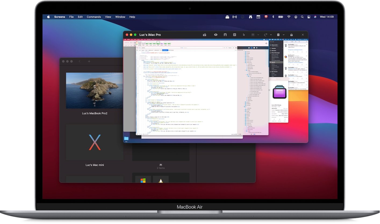Open the Screens app menu
This screenshot has width=380, height=224.
point(60,17)
